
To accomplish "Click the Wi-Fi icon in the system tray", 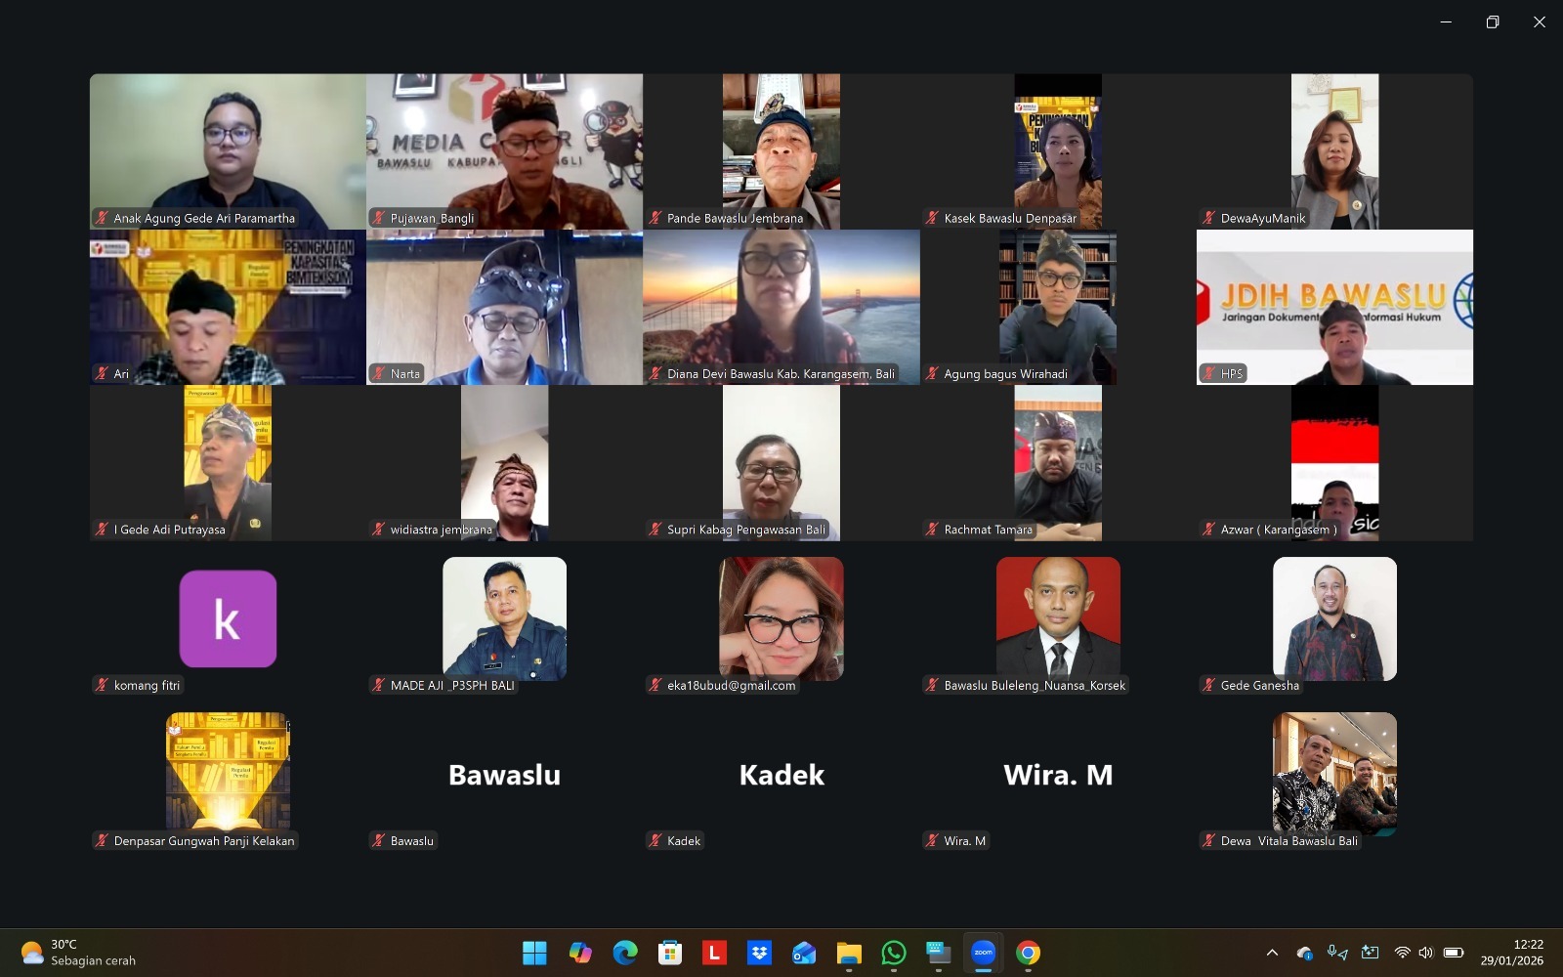I will point(1403,953).
